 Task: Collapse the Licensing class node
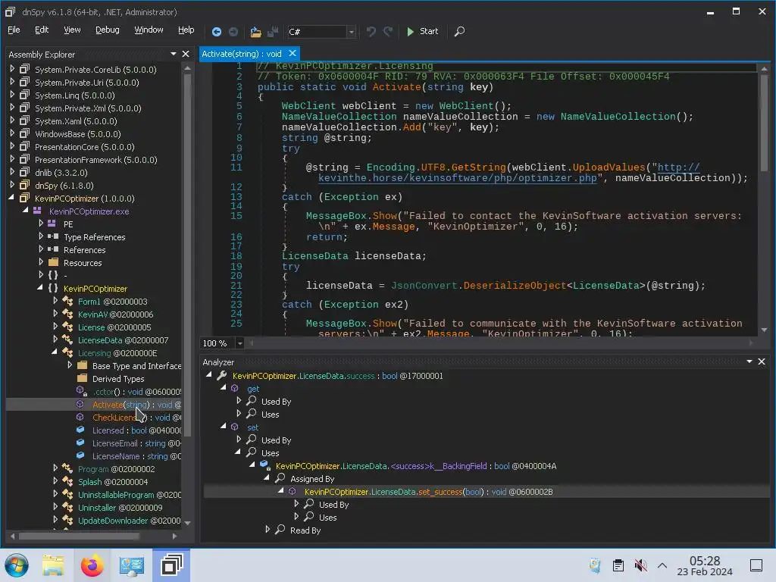(55, 352)
